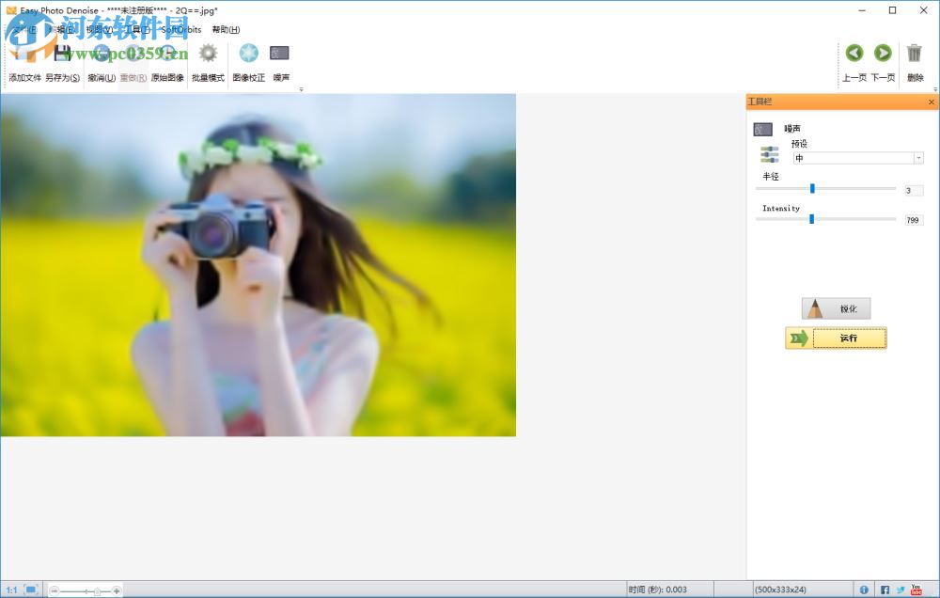Select the 噪声 noise tool icon
The width and height of the screenshot is (940, 598).
click(x=278, y=54)
